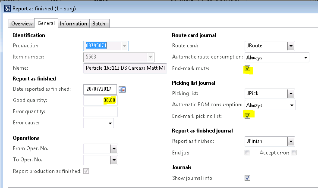
Task: Open Report as finished journal dropdown
Action: (291, 142)
